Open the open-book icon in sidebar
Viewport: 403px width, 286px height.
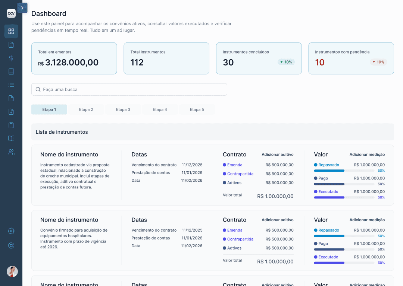(x=11, y=139)
